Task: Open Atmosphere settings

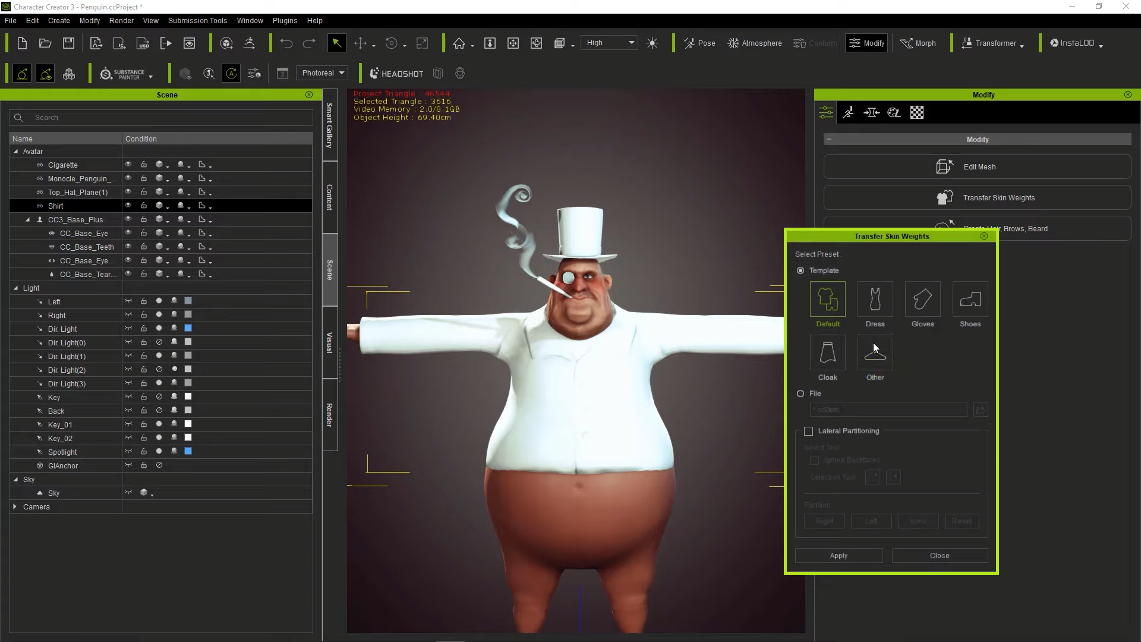Action: click(x=755, y=43)
